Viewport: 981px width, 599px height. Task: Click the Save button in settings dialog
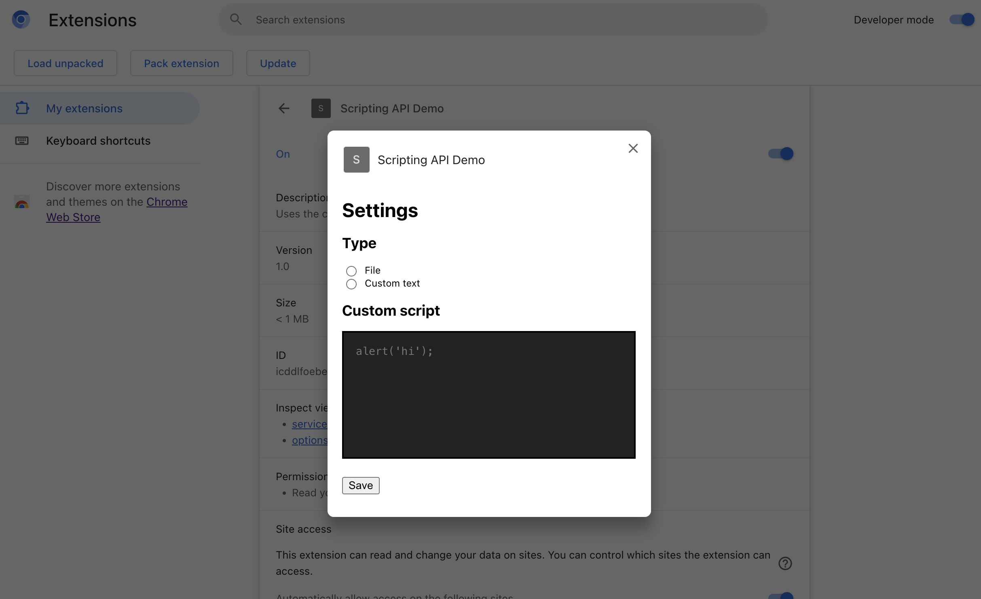[360, 485]
